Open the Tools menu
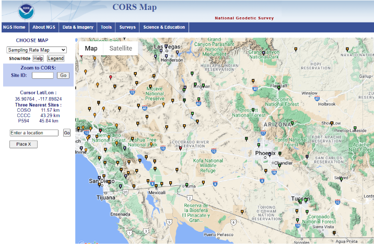This screenshot has height=247, width=374. (106, 27)
